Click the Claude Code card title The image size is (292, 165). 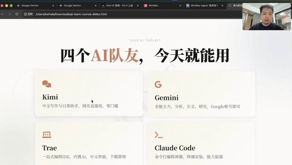pyautogui.click(x=175, y=148)
